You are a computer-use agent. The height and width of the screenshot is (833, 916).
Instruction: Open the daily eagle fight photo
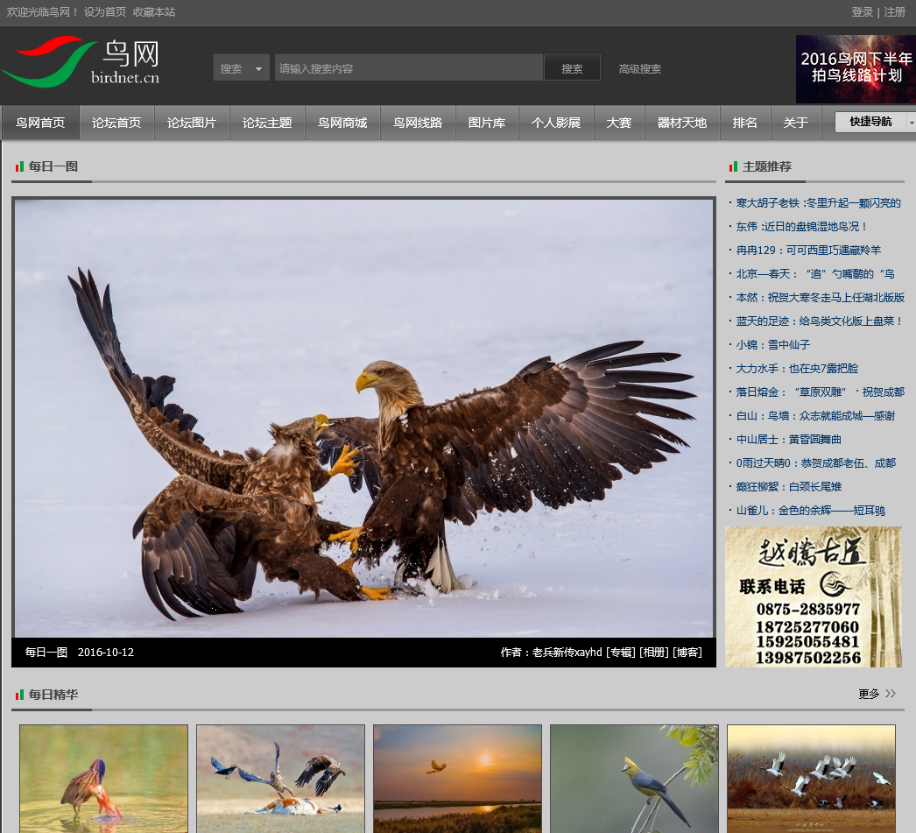(x=363, y=418)
